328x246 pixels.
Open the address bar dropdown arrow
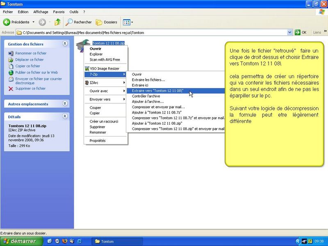(290, 32)
